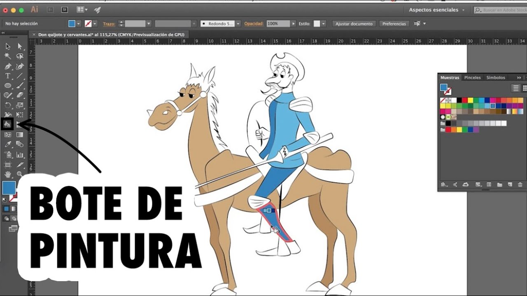Select the Rotate tool

8,105
